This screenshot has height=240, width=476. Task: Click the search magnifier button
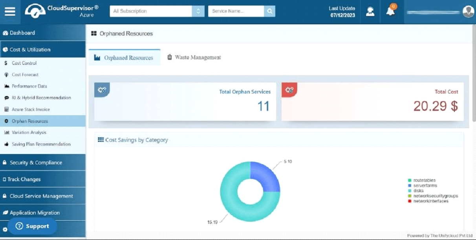[x=269, y=11]
